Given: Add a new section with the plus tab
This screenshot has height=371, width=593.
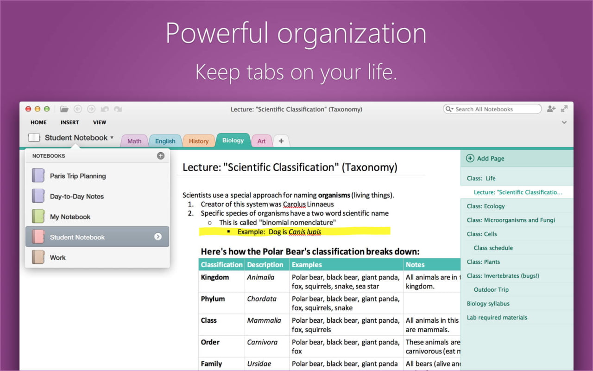Looking at the screenshot, I should [281, 141].
